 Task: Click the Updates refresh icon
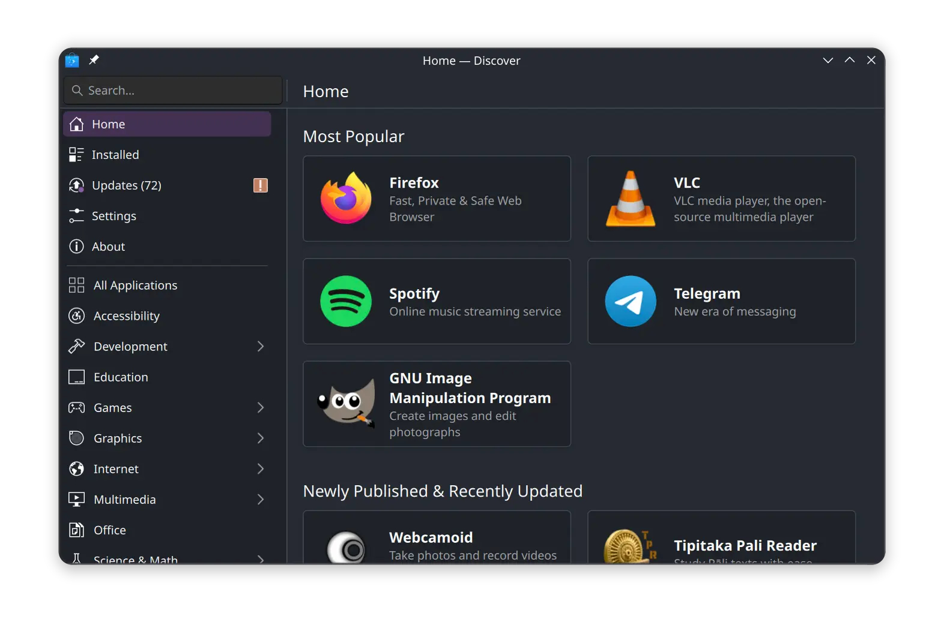[76, 185]
